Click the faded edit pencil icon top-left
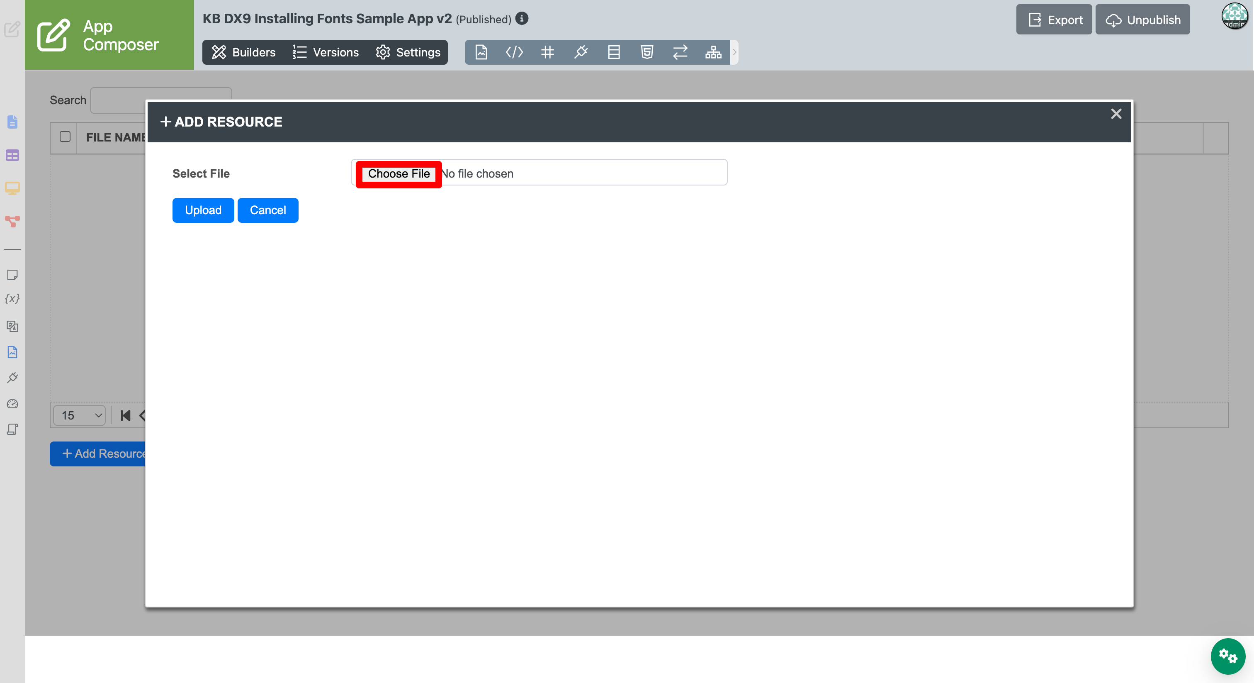 (12, 30)
